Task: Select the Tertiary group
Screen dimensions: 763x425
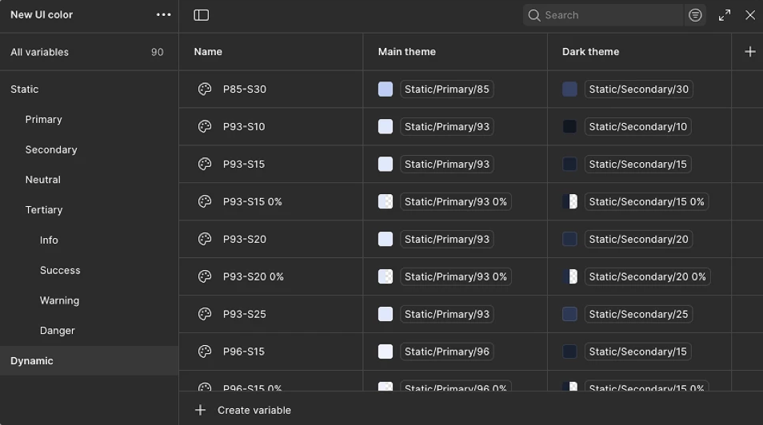Action: (44, 210)
